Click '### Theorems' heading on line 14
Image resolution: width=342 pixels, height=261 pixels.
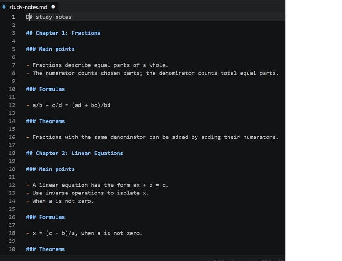(x=46, y=121)
